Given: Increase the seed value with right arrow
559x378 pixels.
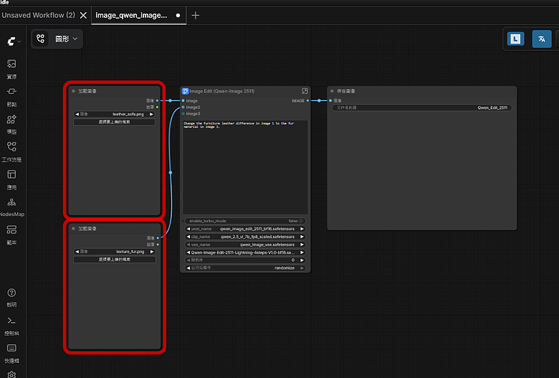Looking at the screenshot, I should [x=302, y=260].
